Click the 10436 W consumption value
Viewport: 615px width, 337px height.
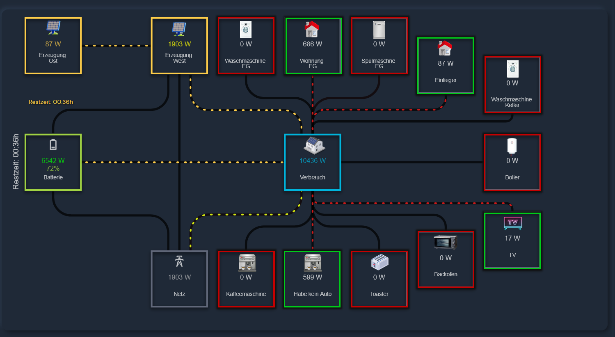pos(313,160)
